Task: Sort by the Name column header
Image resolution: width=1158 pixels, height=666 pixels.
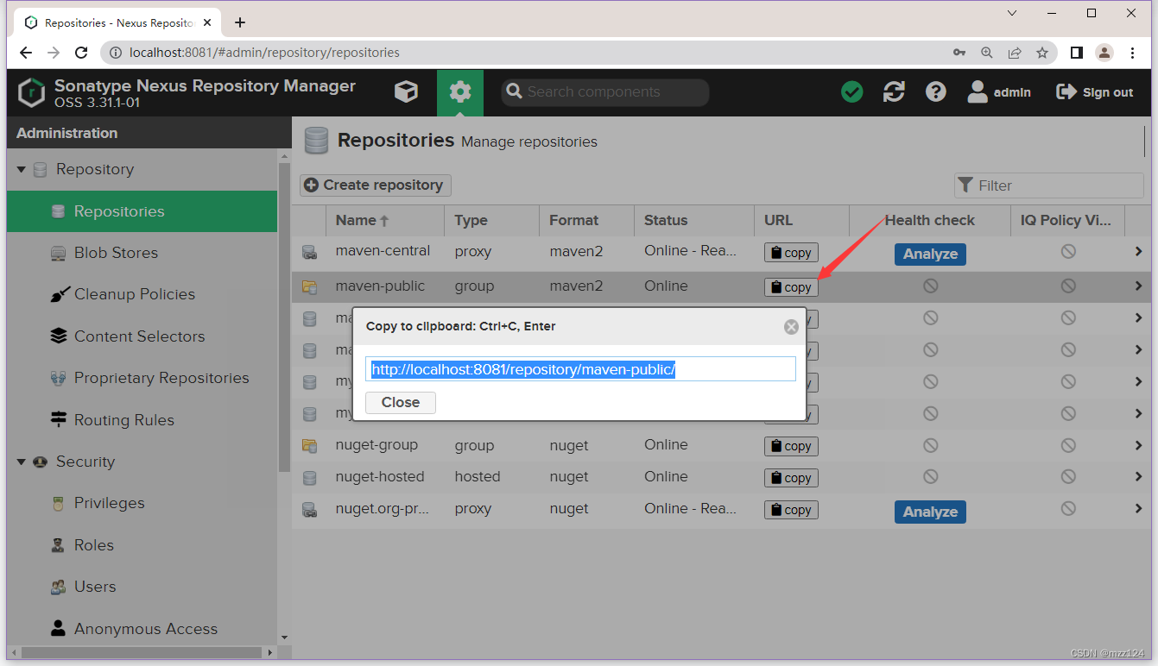Action: pos(385,221)
